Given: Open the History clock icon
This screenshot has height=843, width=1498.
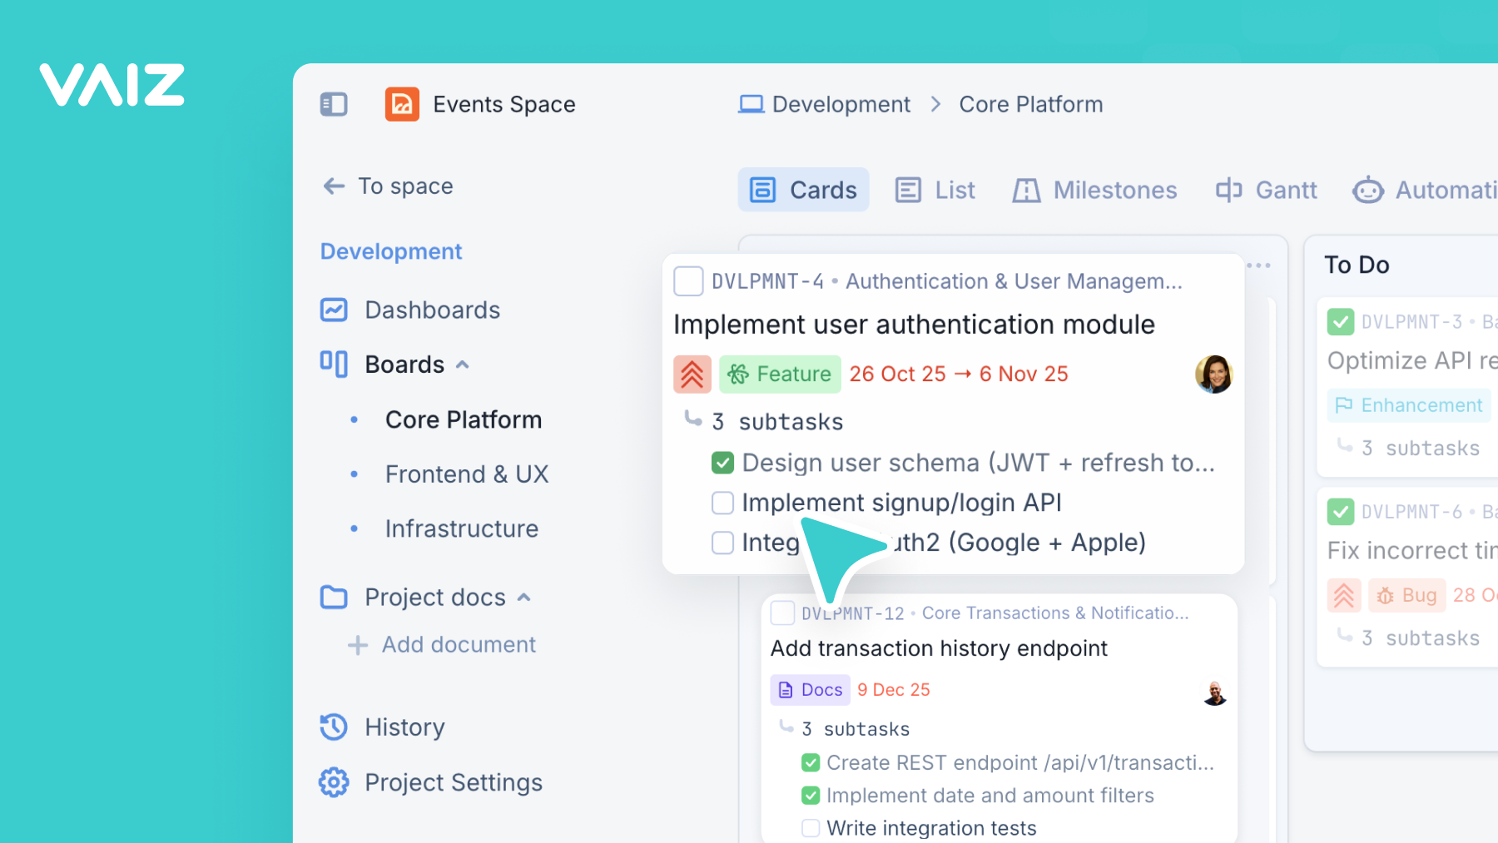Looking at the screenshot, I should (x=334, y=726).
